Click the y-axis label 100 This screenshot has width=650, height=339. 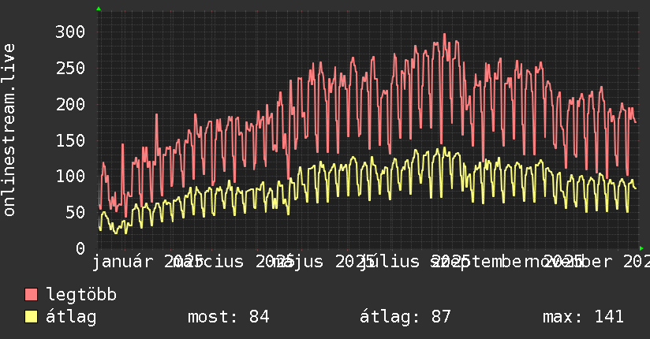pyautogui.click(x=70, y=176)
